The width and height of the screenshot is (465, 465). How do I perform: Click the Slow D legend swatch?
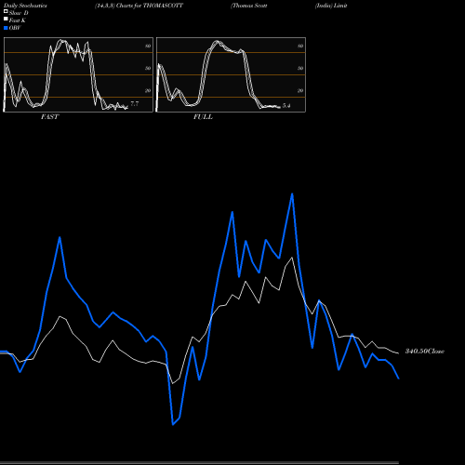(6, 11)
